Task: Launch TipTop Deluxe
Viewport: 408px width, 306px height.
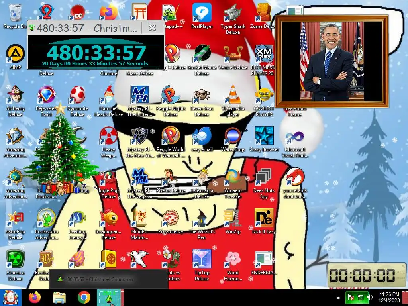Action: [202, 266]
